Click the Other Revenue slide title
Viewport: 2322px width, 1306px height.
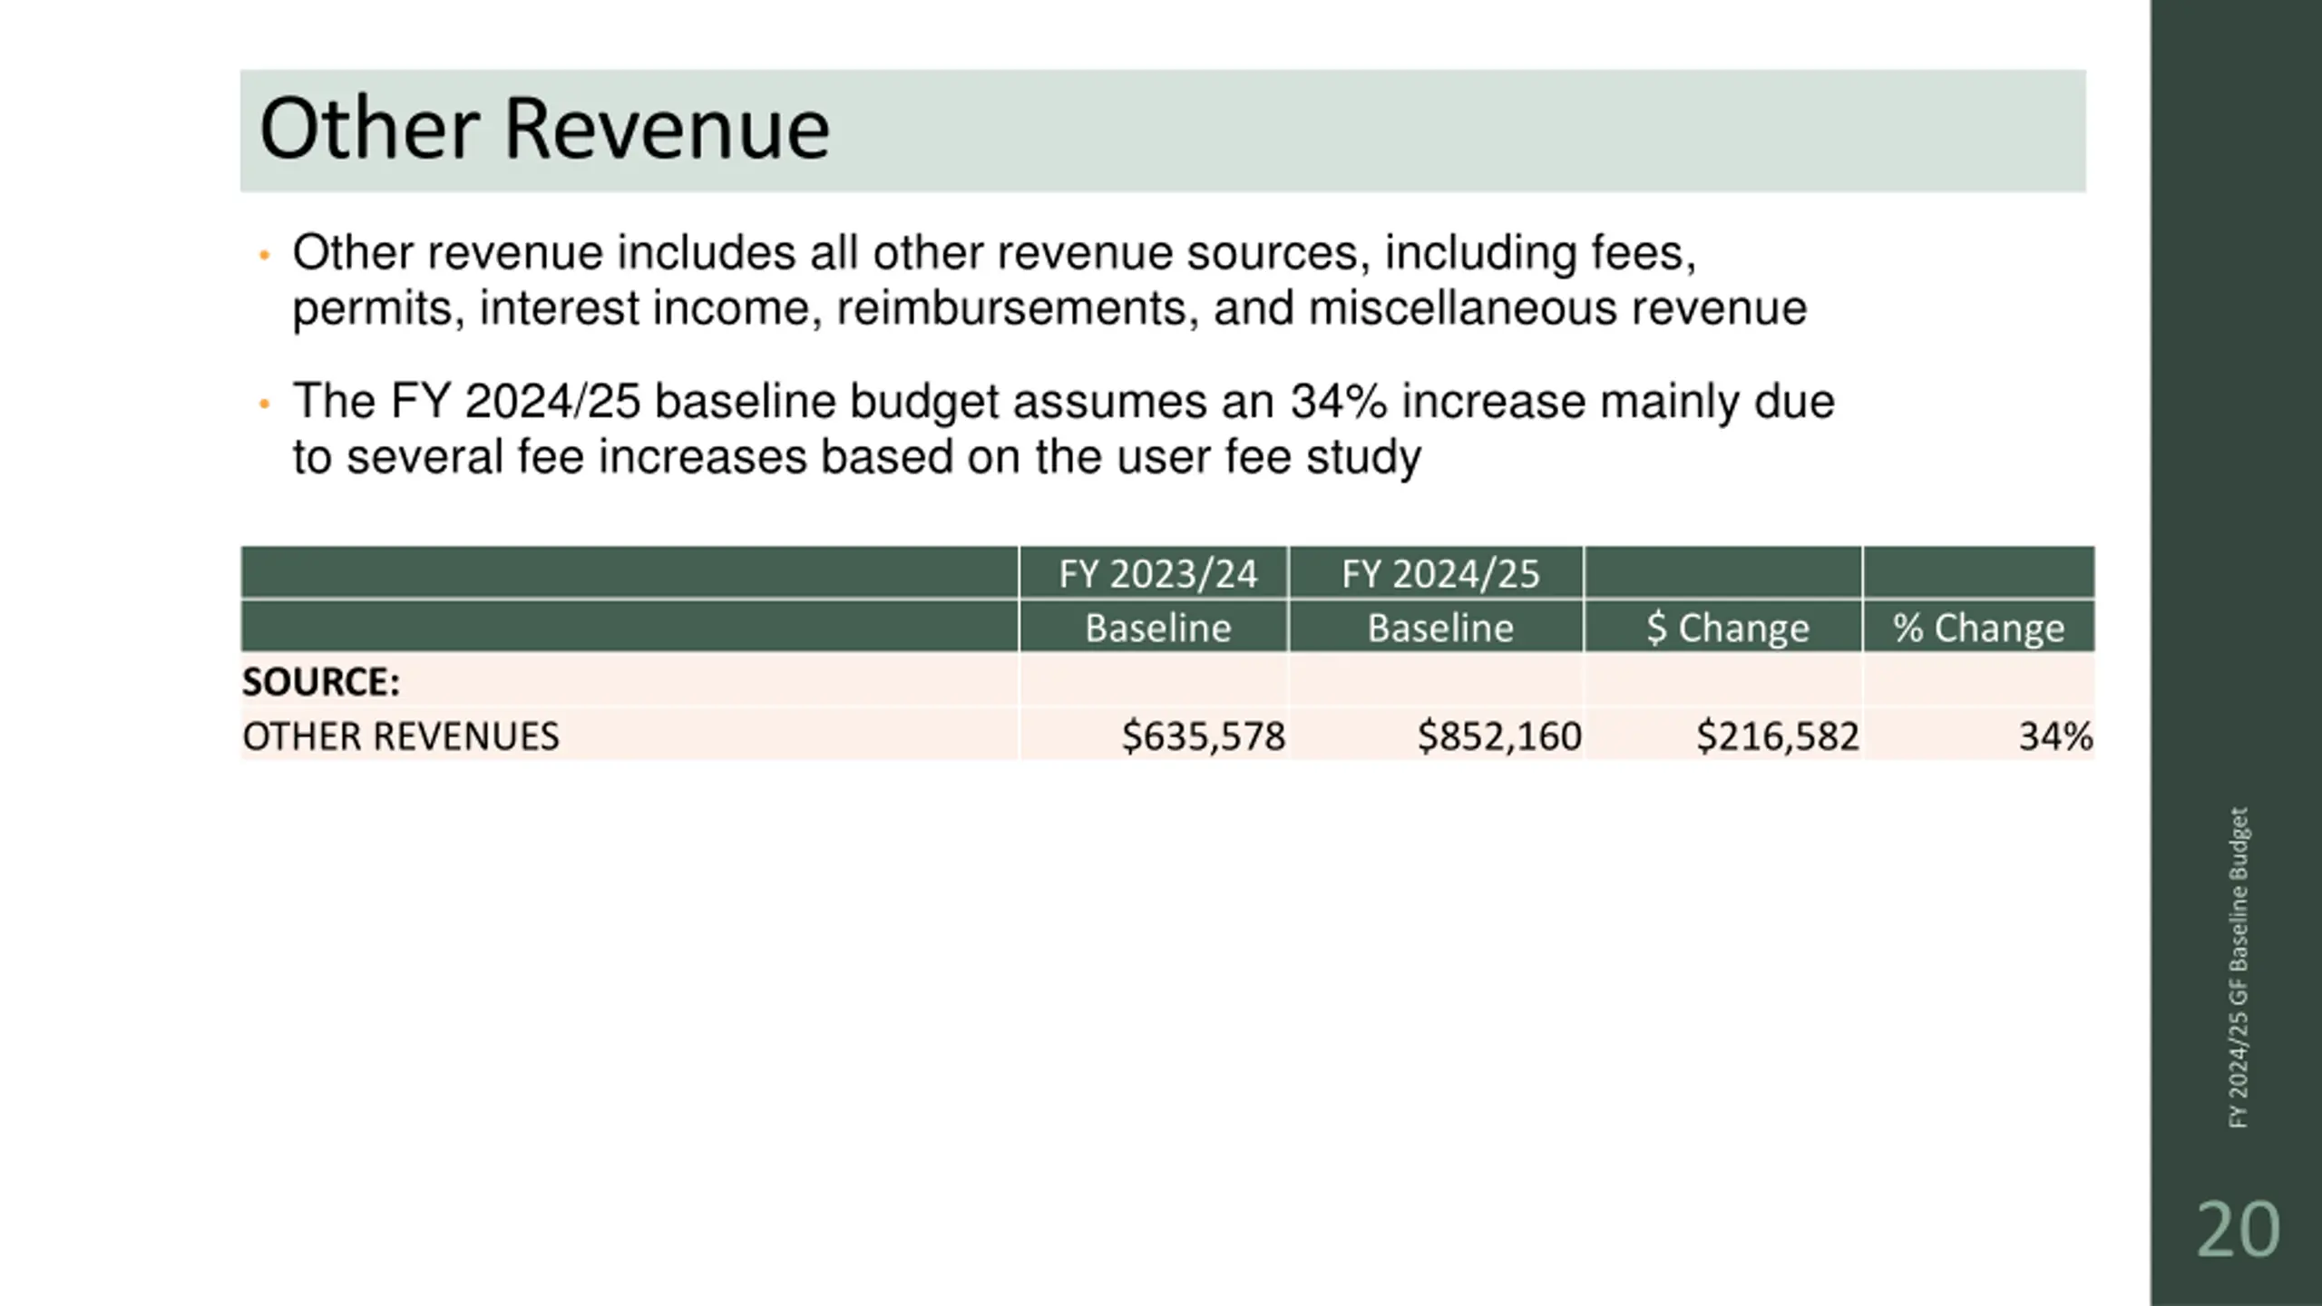coord(544,130)
